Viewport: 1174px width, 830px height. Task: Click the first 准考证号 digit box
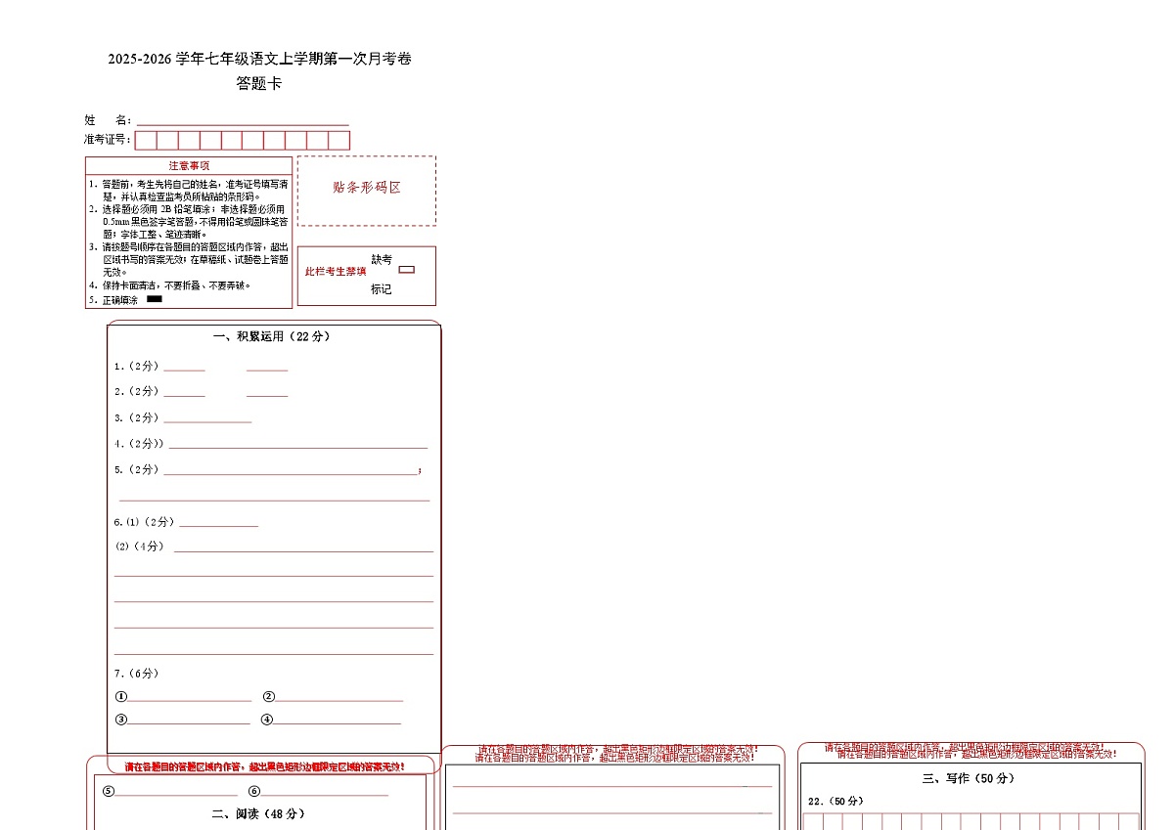(146, 140)
